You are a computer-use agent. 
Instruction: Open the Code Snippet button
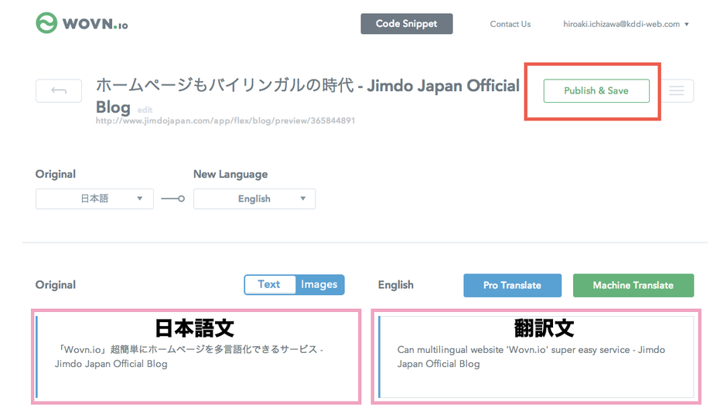click(x=407, y=24)
